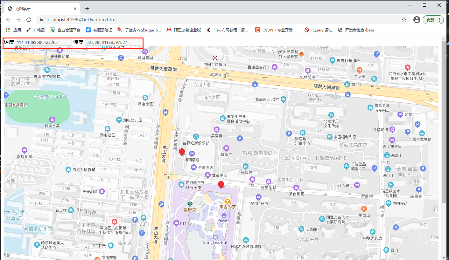449x260 pixels.
Task: Click the 牛盘山 restaurant icon
Action: coord(364,209)
